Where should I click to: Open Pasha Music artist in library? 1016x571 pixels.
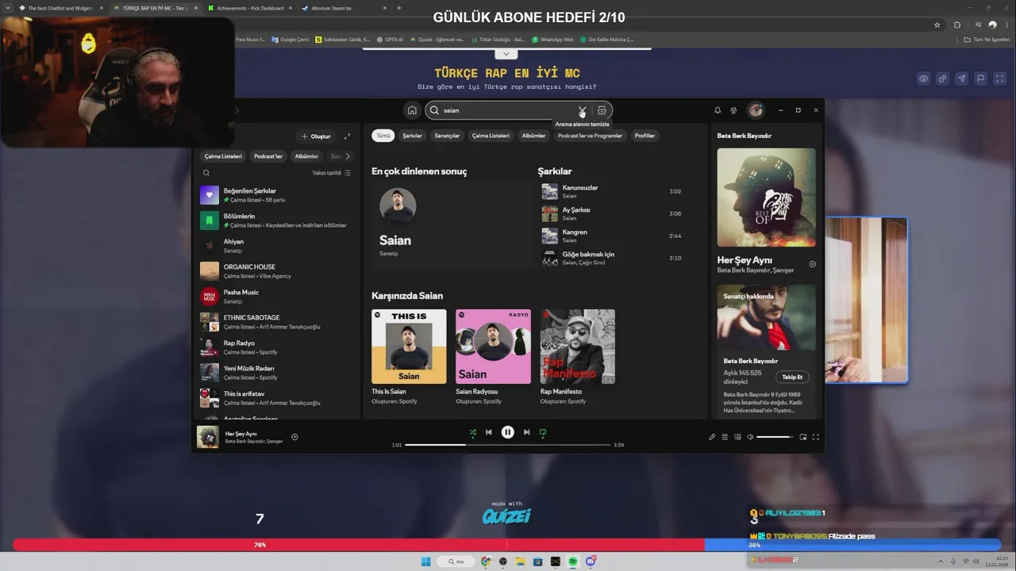coord(275,297)
